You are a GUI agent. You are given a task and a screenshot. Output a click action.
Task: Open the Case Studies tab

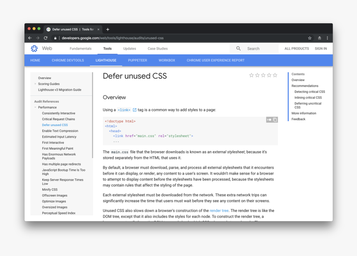158,49
